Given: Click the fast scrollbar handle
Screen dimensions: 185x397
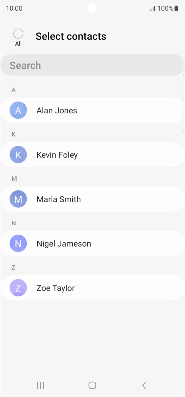Looking at the screenshot, I should click(x=184, y=103).
